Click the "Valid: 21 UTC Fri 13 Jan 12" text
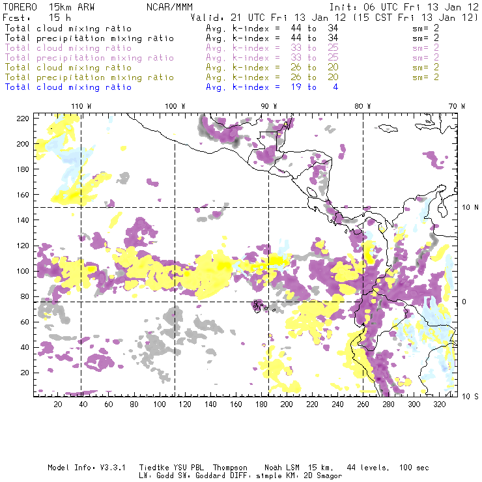This screenshot has width=482, height=482. pos(268,18)
